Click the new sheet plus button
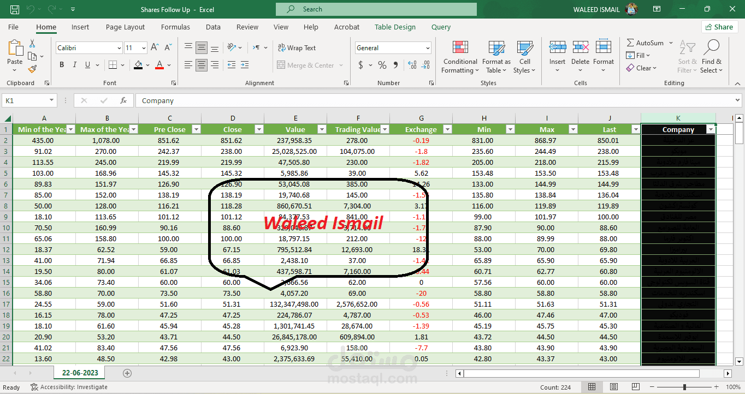This screenshot has width=745, height=394. pos(127,373)
